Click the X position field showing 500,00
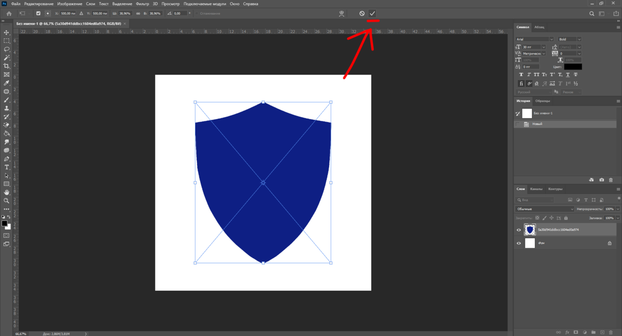 click(67, 13)
